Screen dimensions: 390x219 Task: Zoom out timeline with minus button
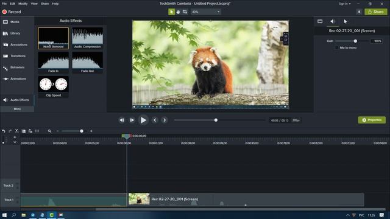click(x=57, y=131)
